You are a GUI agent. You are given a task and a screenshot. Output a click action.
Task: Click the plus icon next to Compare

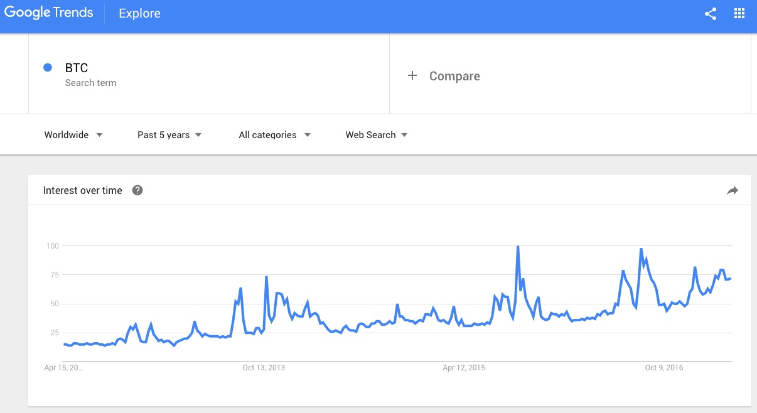click(x=412, y=76)
